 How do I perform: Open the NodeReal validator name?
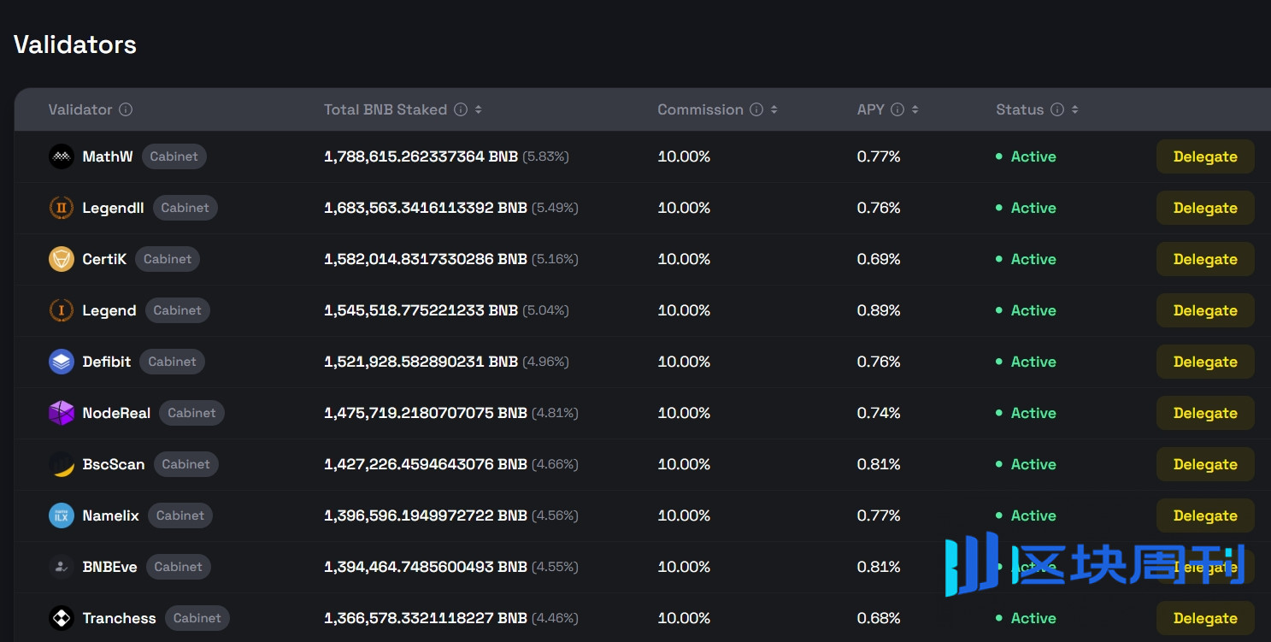116,413
